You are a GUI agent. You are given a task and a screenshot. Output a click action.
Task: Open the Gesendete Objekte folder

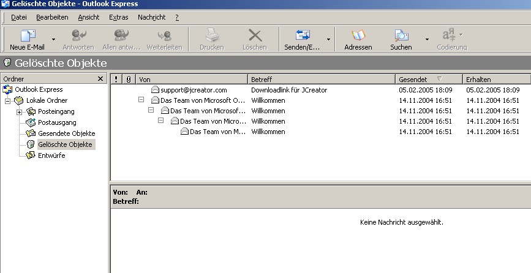(x=66, y=133)
